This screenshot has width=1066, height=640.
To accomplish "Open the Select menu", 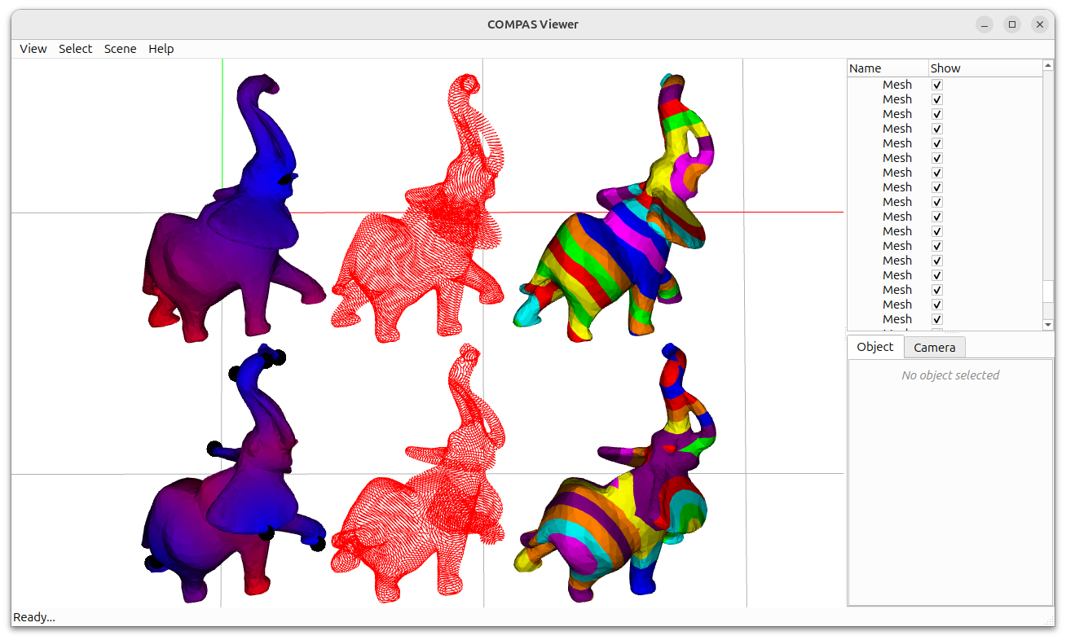I will (75, 49).
